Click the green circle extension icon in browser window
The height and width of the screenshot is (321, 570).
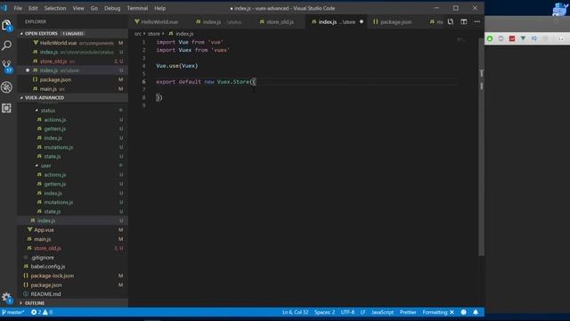490,38
